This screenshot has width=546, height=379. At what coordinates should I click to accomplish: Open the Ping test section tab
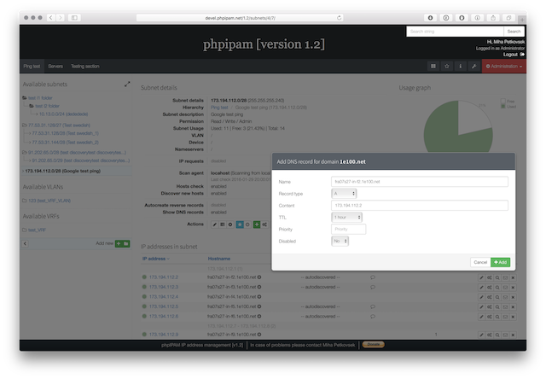click(32, 67)
